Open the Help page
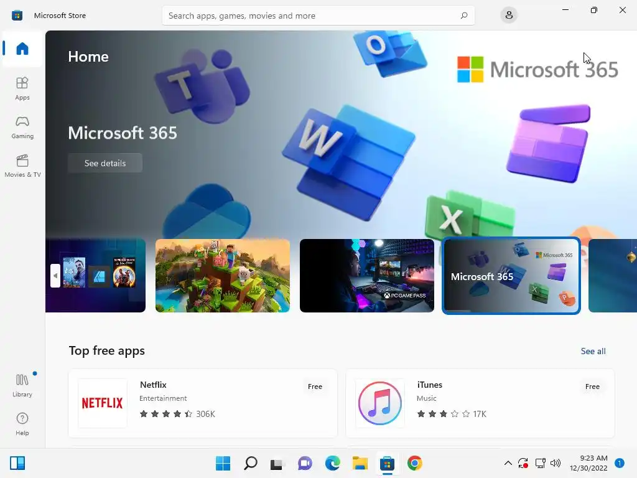Screen dimensions: 637x478 pos(22,424)
